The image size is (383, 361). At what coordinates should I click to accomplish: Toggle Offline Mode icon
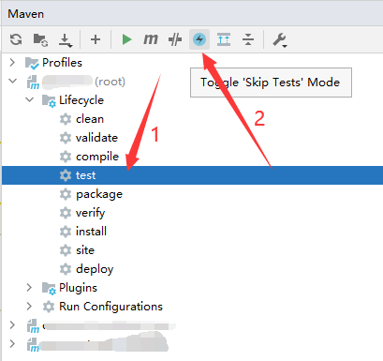tap(175, 39)
